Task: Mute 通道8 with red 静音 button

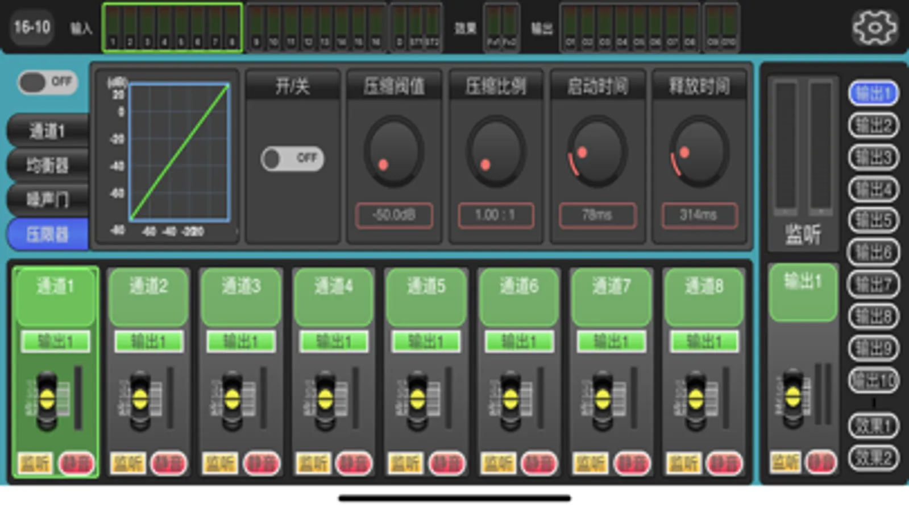Action: [x=725, y=464]
